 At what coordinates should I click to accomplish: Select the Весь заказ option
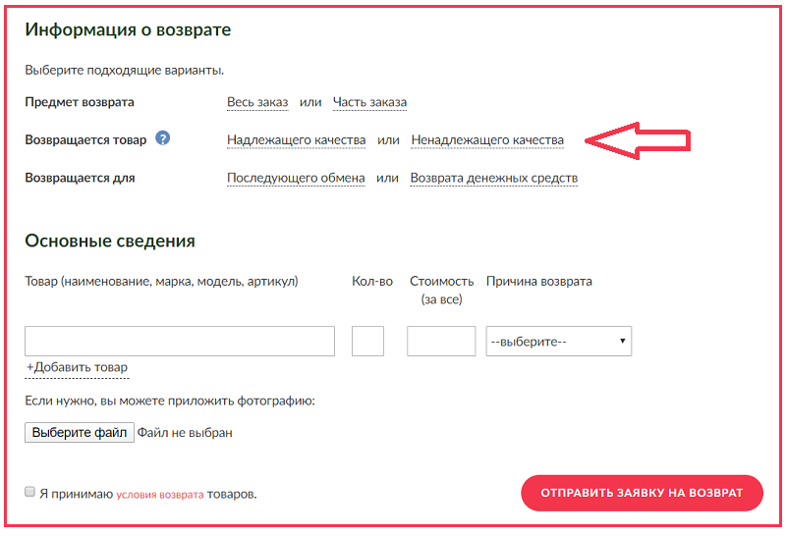coord(257,102)
